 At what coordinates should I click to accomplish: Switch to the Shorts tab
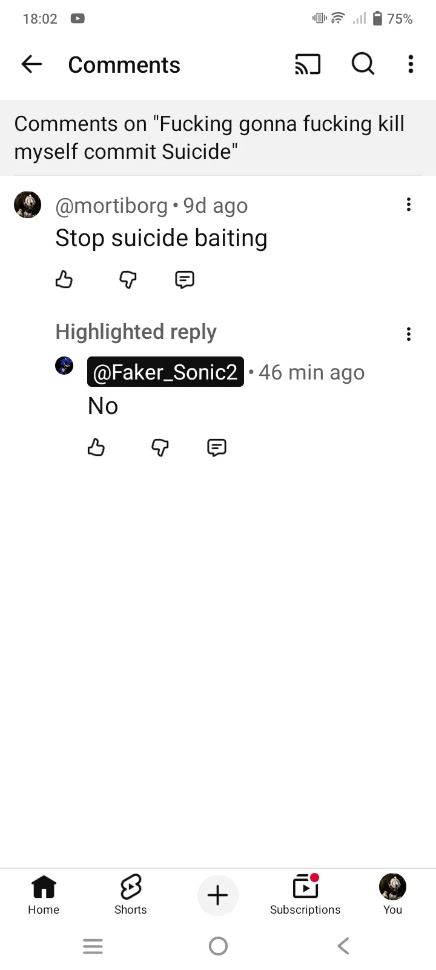[x=131, y=894]
